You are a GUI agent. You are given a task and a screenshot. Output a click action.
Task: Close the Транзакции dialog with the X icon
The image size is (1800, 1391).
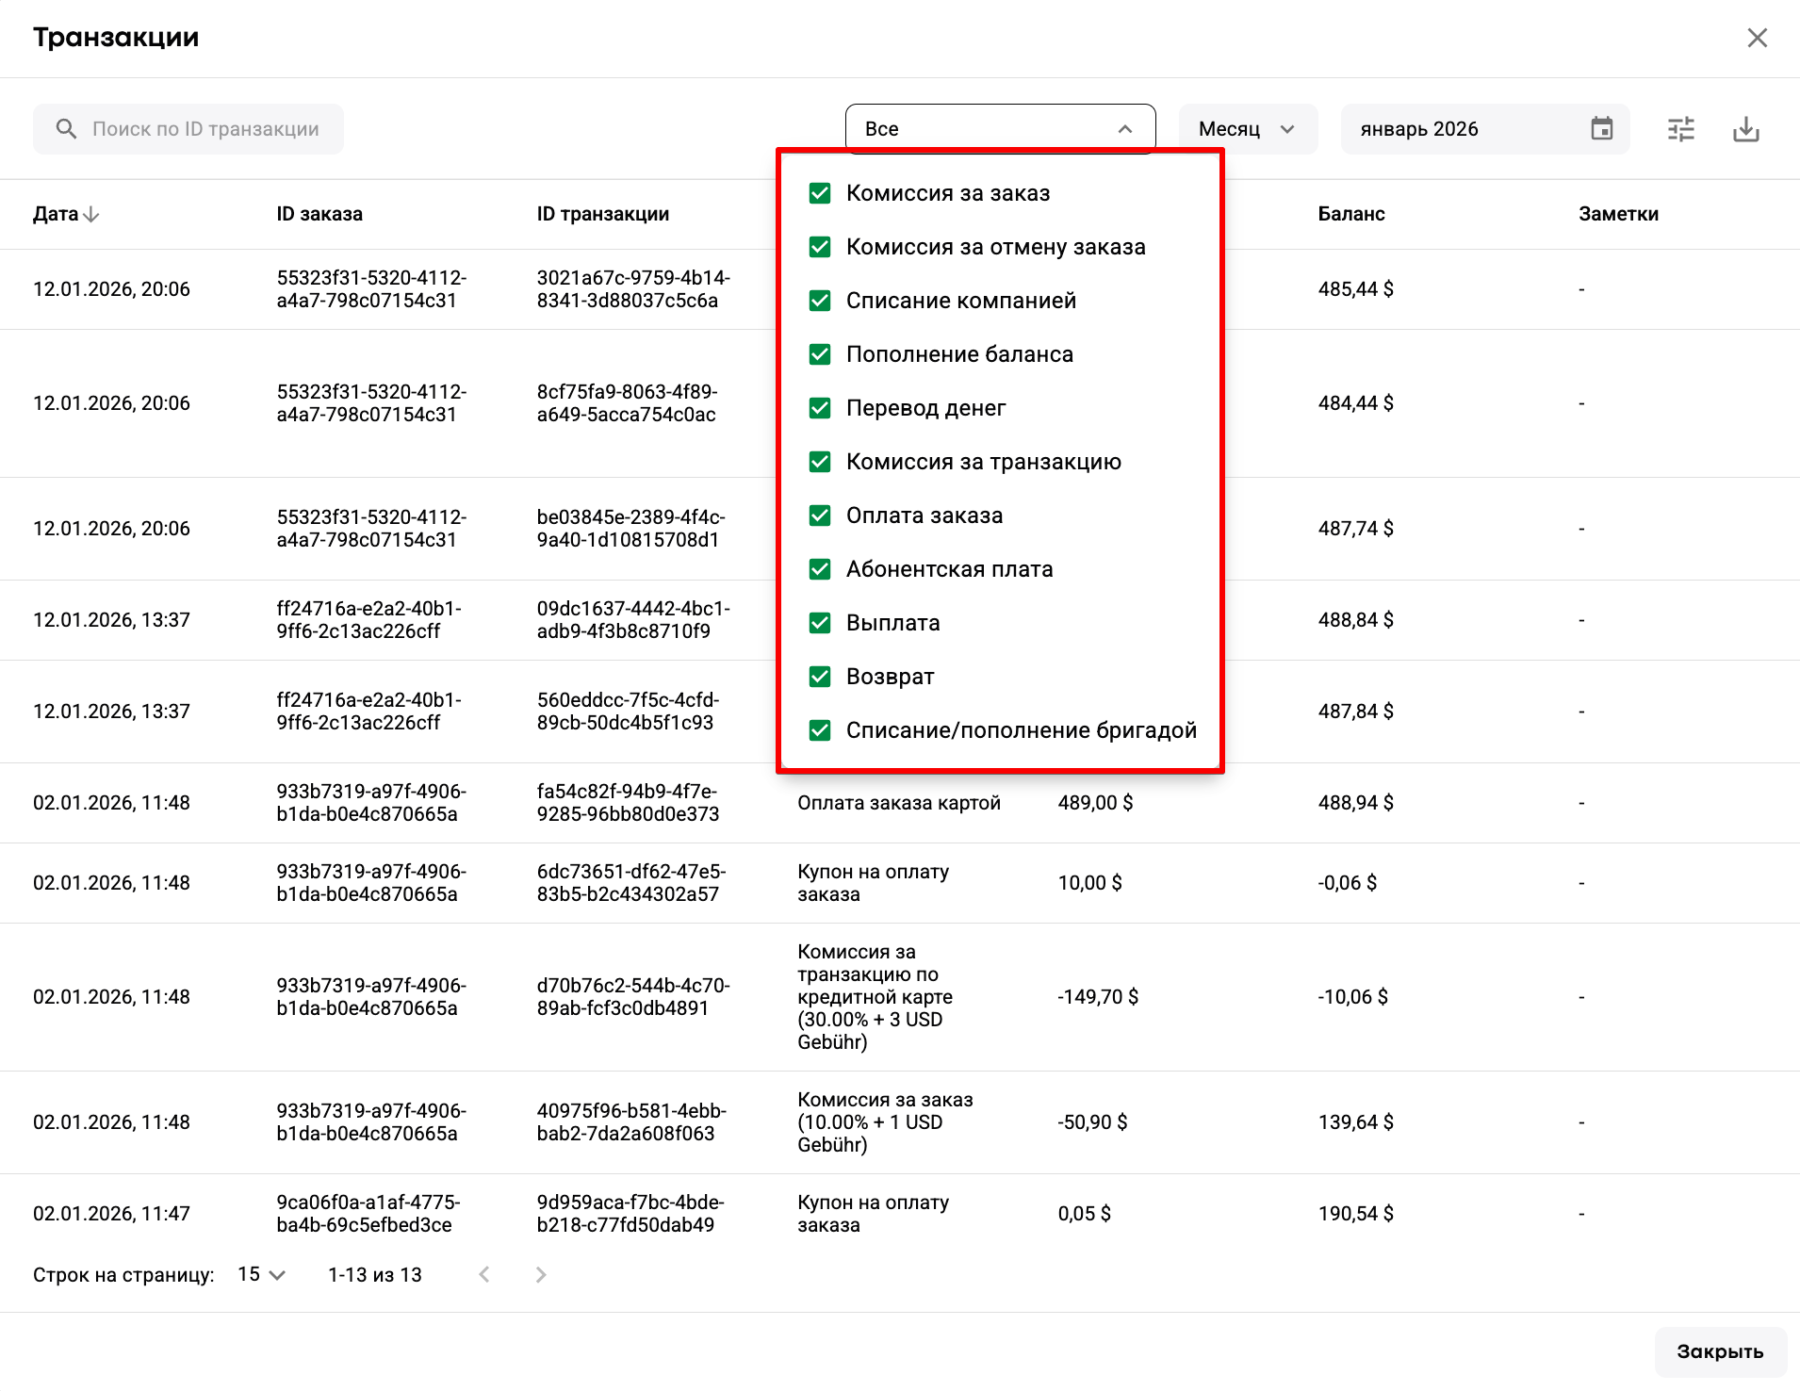(x=1757, y=38)
